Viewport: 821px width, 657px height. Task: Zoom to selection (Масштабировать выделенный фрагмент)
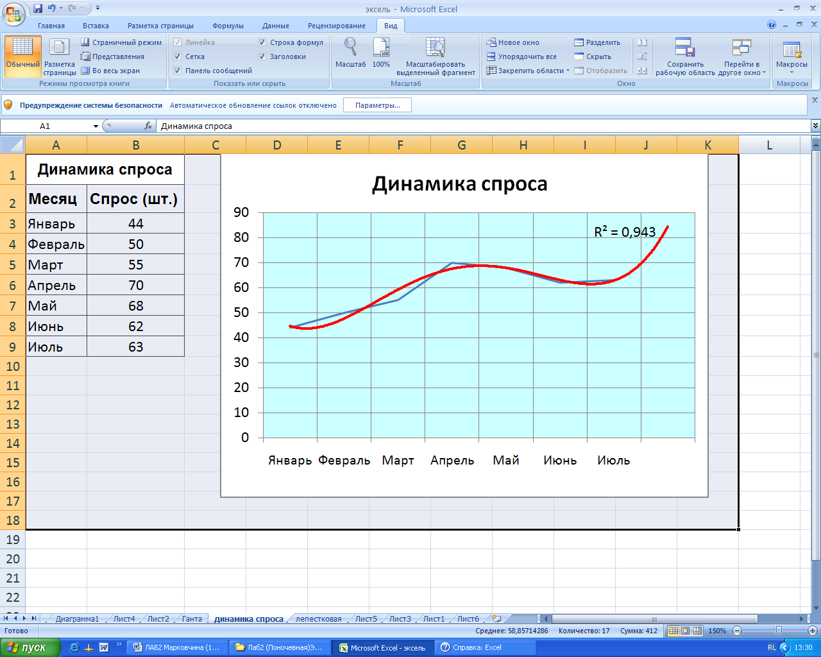pyautogui.click(x=436, y=56)
